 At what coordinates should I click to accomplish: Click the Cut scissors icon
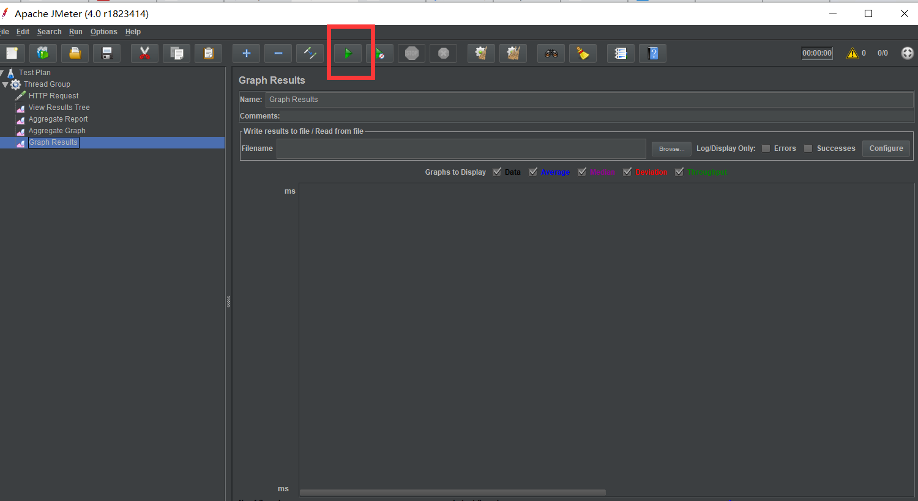tap(144, 53)
